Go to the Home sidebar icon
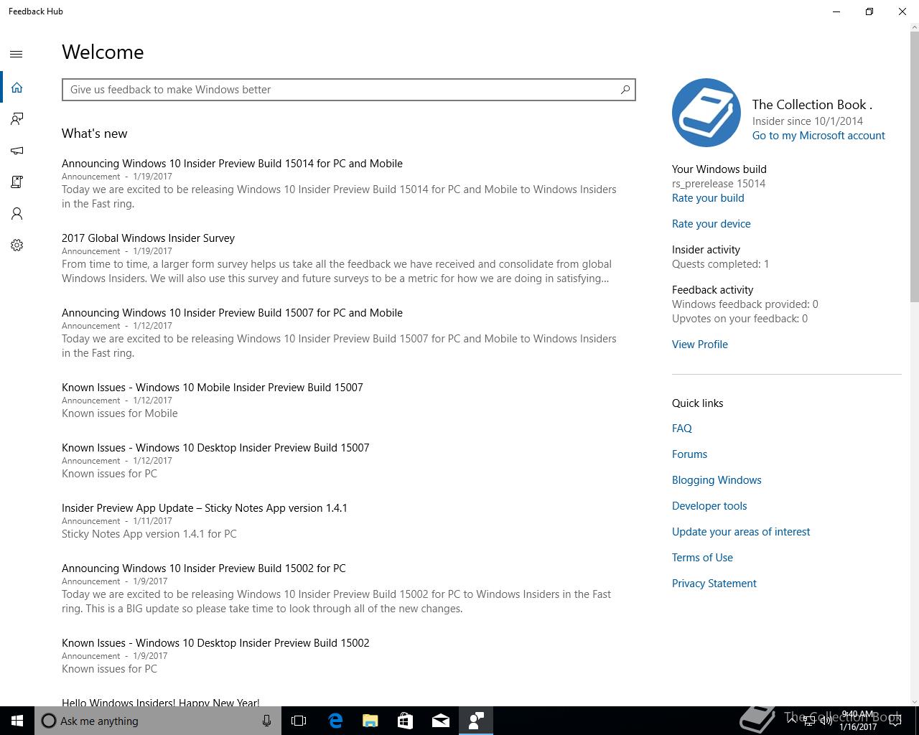This screenshot has height=735, width=919. (17, 88)
